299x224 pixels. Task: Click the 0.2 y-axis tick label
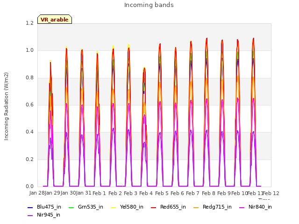(x=29, y=159)
